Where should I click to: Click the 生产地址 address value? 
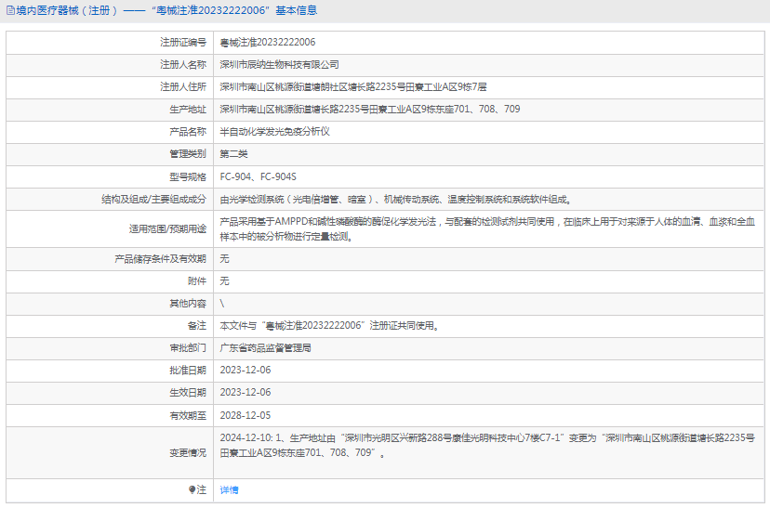tap(370, 109)
